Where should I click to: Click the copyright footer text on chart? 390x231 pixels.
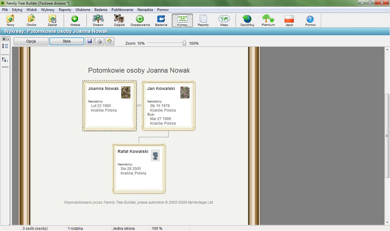139,202
